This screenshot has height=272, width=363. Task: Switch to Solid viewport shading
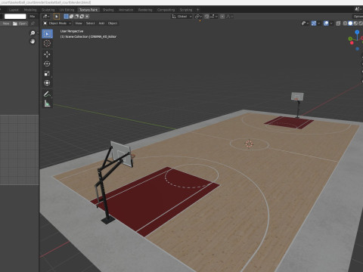350,23
